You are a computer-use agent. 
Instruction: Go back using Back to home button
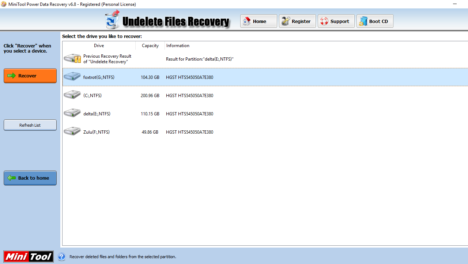pyautogui.click(x=30, y=178)
